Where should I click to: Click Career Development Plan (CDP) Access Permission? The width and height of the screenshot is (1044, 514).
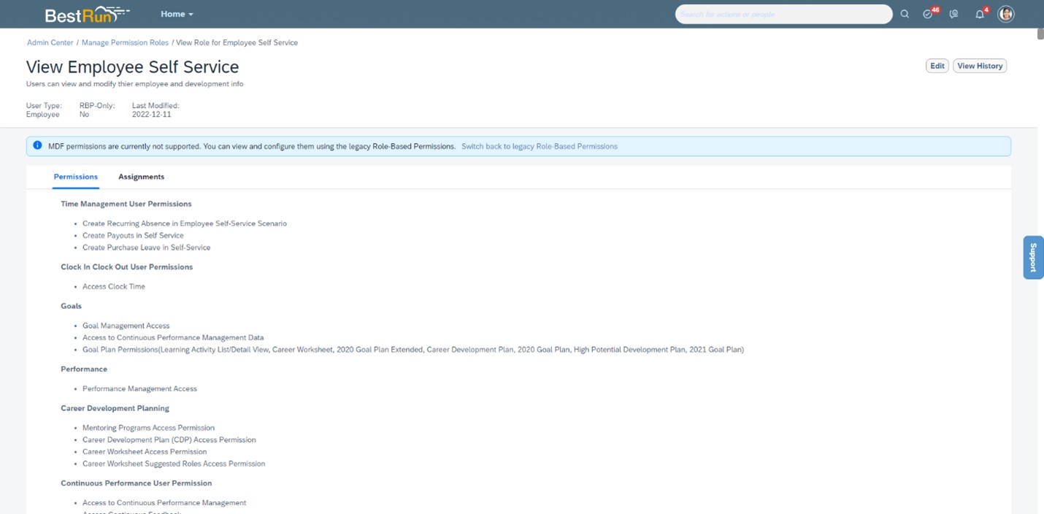(169, 440)
